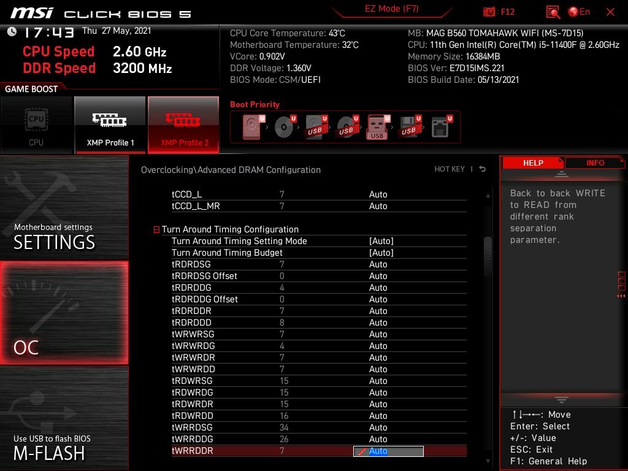Switch to EZ Mode (F7)
The height and width of the screenshot is (471, 628).
pos(391,9)
